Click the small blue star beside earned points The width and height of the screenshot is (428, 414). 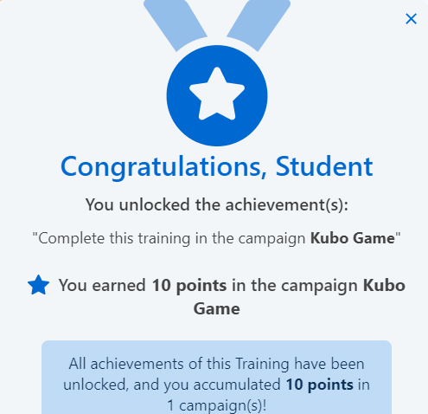pos(38,285)
